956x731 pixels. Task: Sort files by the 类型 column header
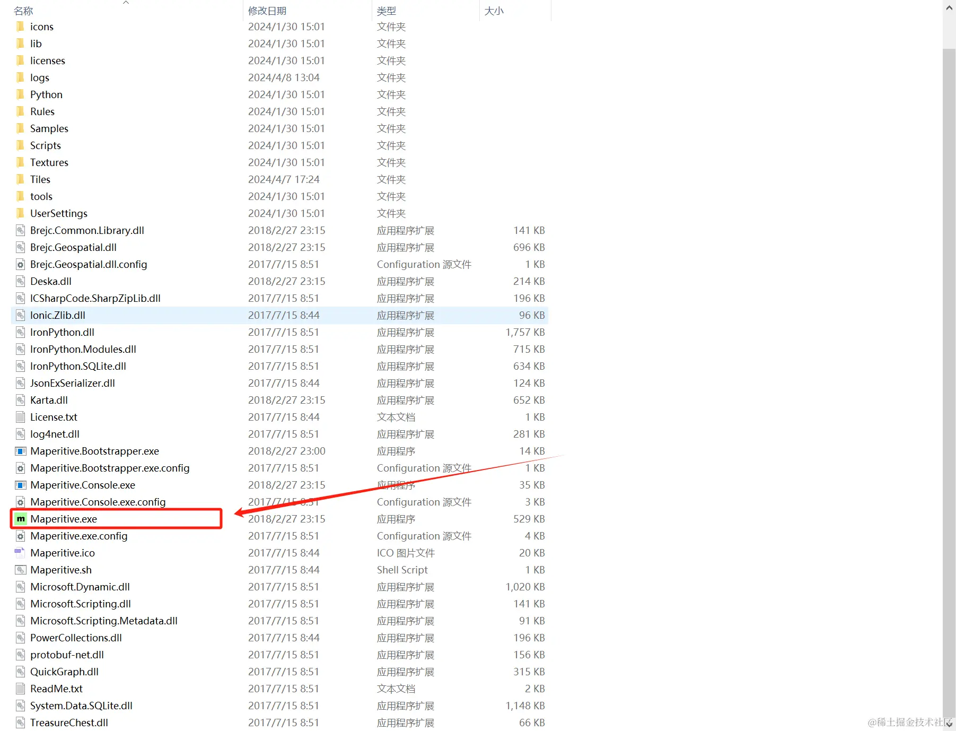click(x=387, y=11)
